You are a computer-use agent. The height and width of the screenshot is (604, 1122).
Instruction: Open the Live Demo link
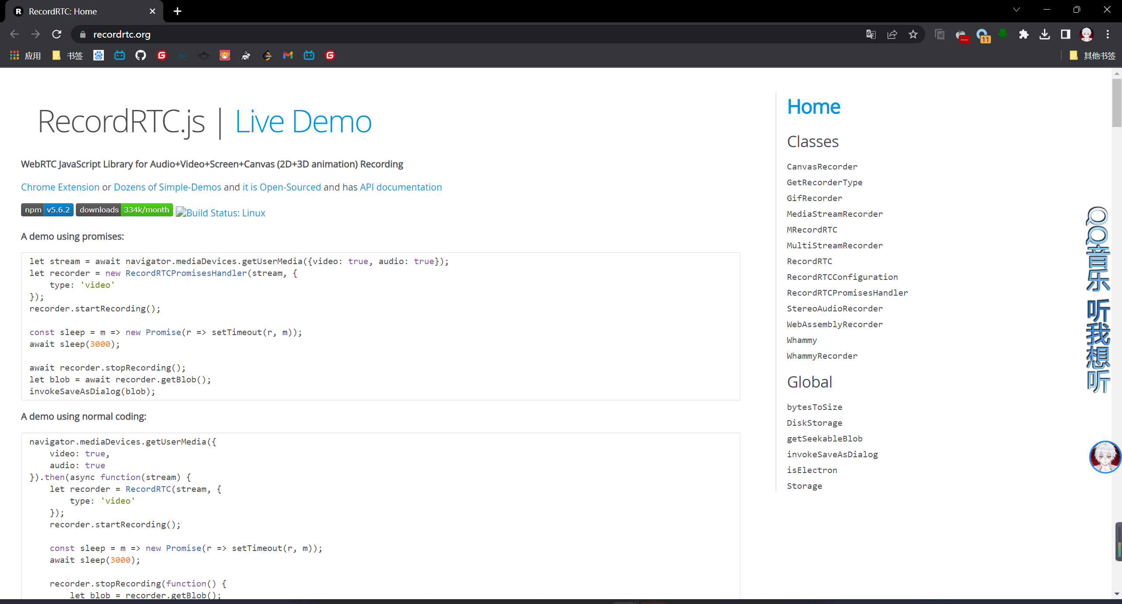point(303,122)
